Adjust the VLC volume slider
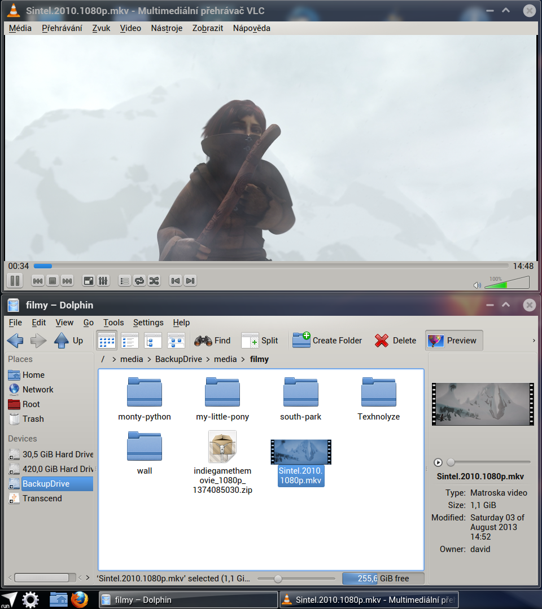 [x=507, y=283]
